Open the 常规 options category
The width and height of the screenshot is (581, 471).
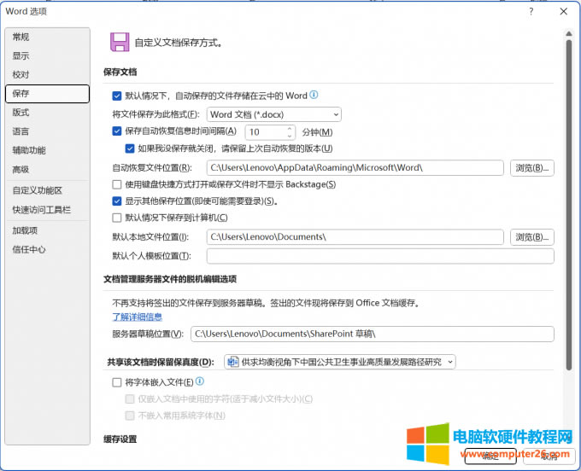click(x=47, y=37)
